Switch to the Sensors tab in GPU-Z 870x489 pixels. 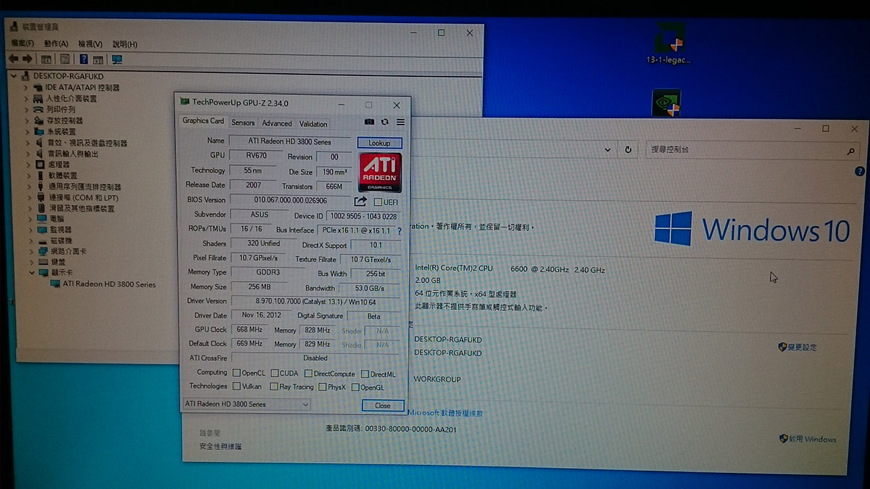click(x=243, y=123)
